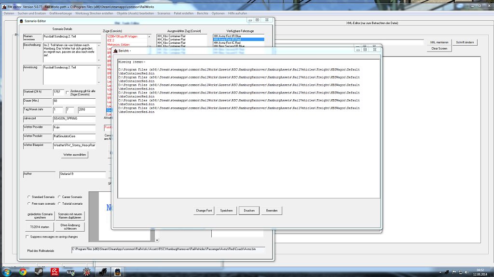Open the Optionen menu

click(x=218, y=13)
